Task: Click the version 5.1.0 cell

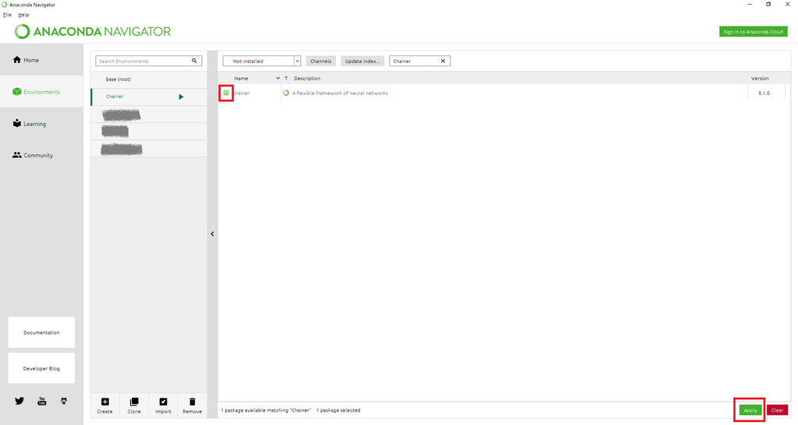Action: coord(764,93)
